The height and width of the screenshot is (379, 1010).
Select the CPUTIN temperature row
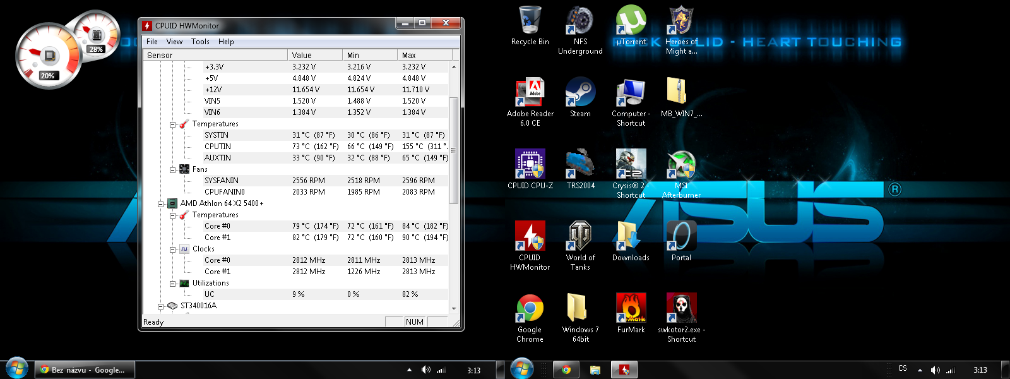[x=218, y=147]
